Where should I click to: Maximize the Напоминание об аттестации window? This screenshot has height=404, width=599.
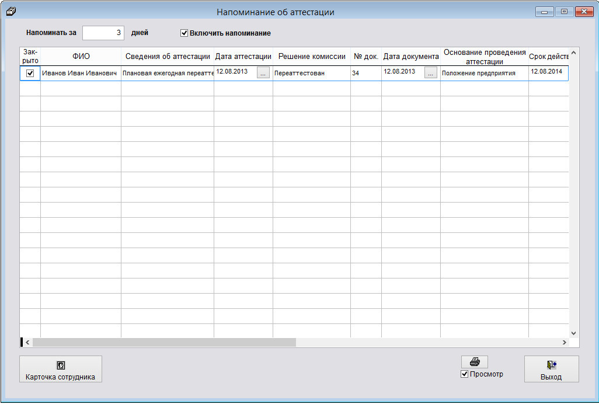[x=564, y=12]
